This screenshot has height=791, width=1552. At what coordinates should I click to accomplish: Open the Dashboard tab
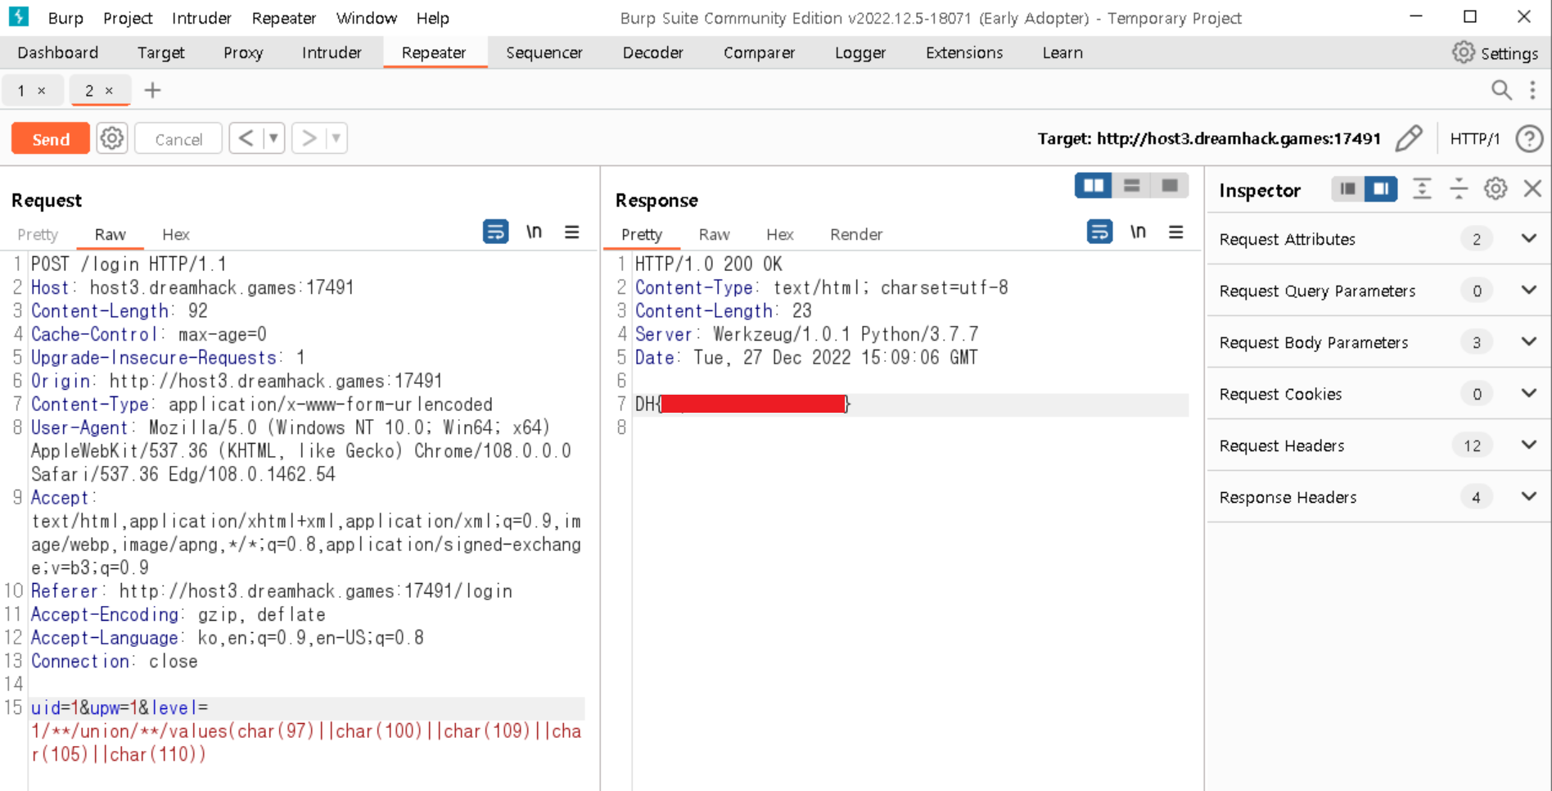pyautogui.click(x=57, y=52)
